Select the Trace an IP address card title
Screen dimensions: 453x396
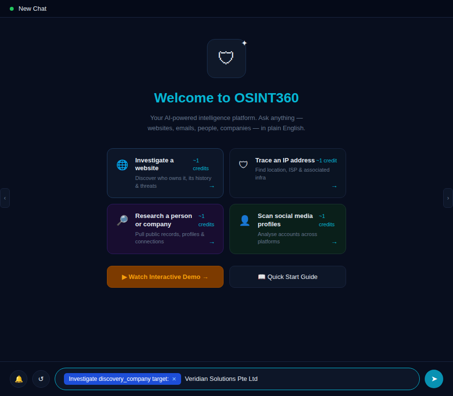(285, 160)
